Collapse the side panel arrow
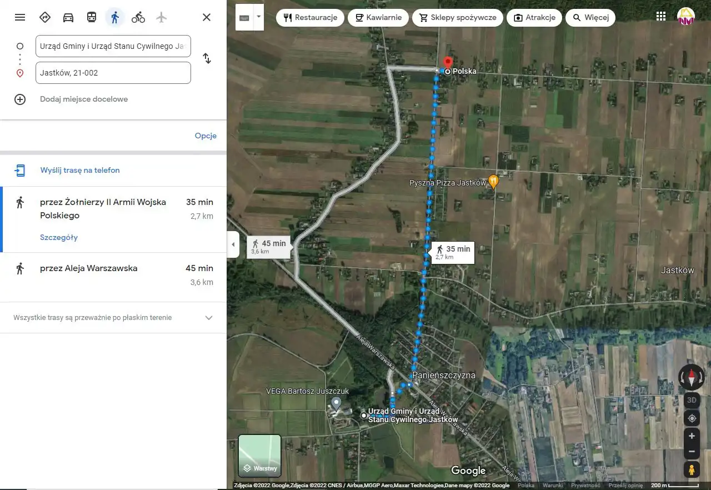 click(x=233, y=244)
